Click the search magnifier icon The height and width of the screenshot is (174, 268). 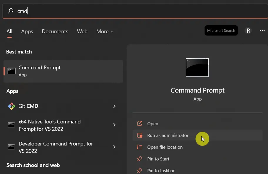pos(11,11)
